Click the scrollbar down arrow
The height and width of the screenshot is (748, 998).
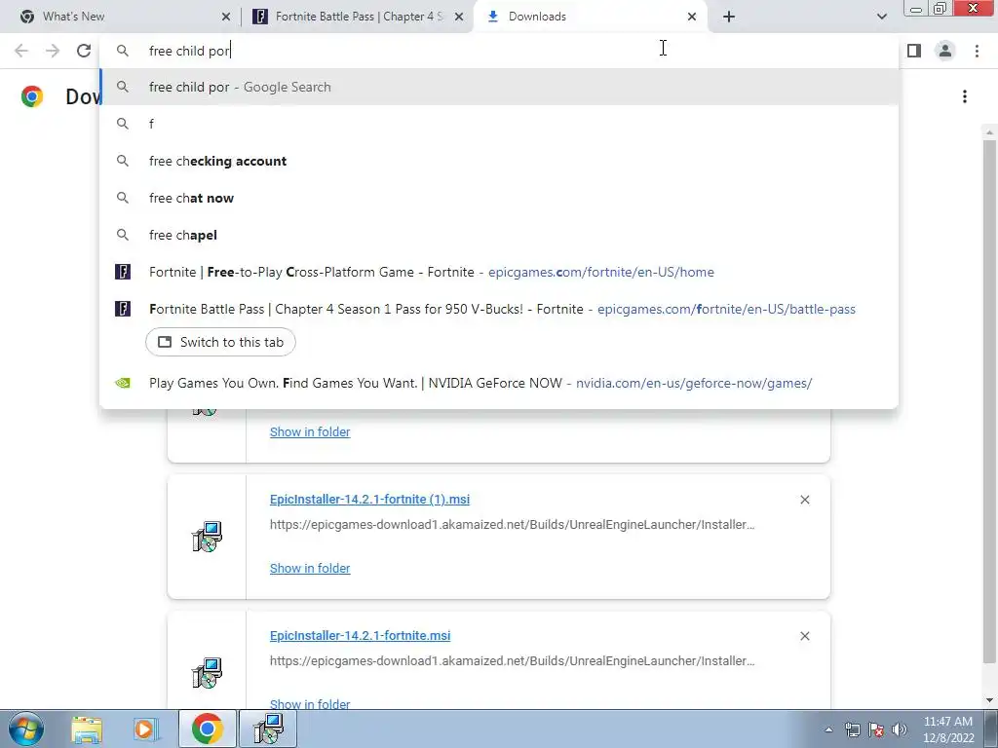click(988, 700)
